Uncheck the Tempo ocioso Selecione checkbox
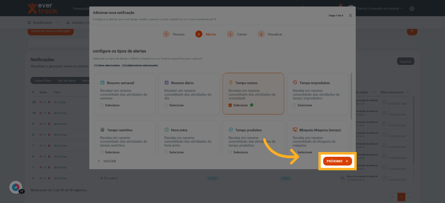The image size is (445, 203). (230, 105)
